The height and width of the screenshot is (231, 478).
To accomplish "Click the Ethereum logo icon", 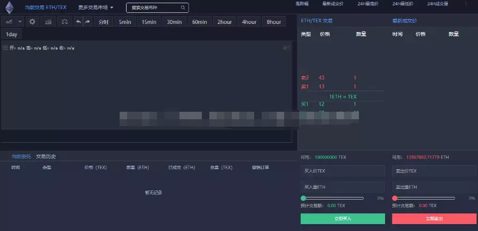I will tap(9, 7).
